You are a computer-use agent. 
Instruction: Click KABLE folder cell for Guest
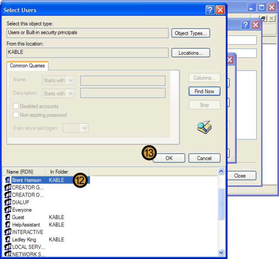tap(57, 217)
